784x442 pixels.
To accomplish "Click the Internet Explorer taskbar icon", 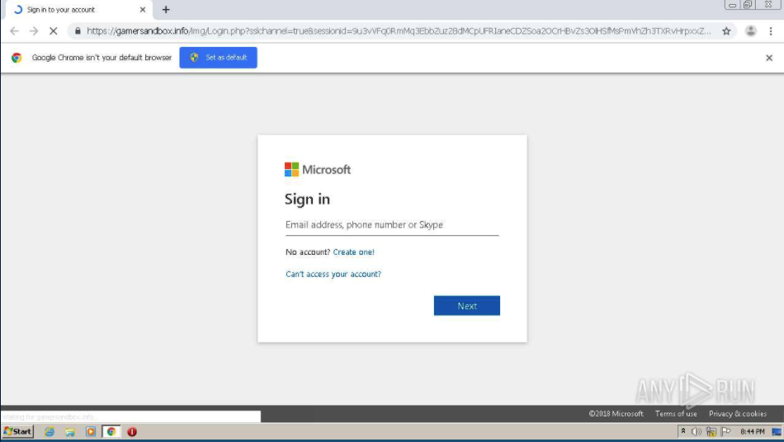I will click(x=50, y=431).
